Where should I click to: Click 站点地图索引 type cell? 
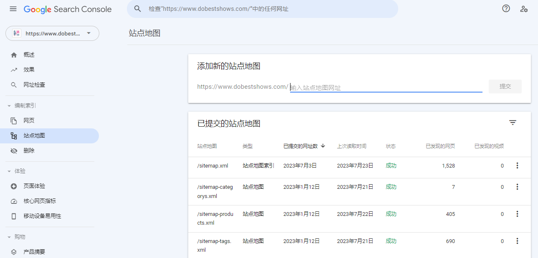pyautogui.click(x=258, y=165)
